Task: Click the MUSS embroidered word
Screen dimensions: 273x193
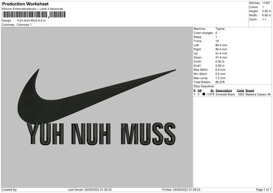Action: pos(148,134)
